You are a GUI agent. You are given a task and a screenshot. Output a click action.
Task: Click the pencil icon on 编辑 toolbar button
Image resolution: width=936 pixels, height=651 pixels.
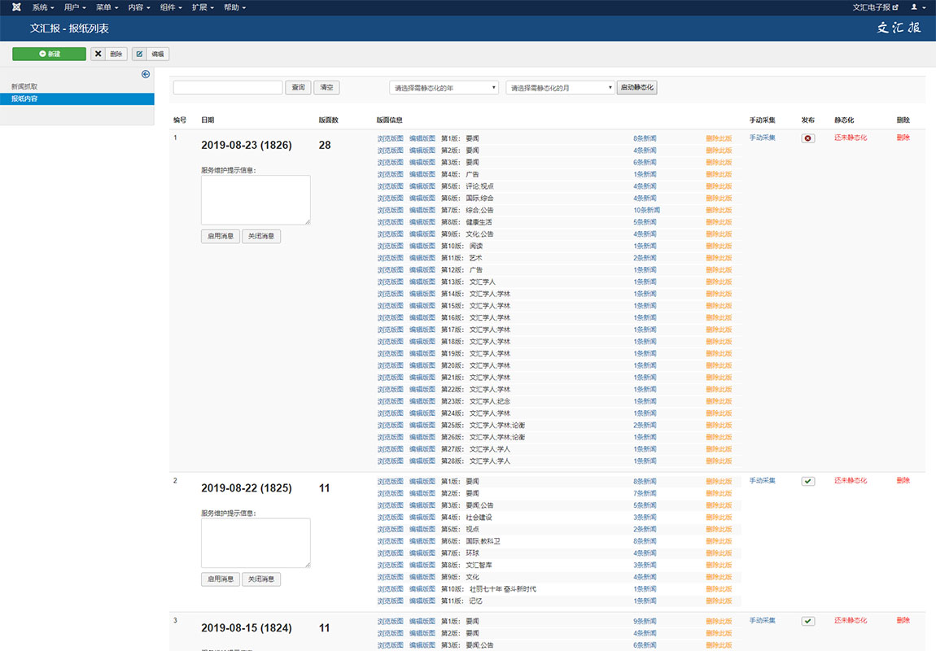(x=140, y=54)
